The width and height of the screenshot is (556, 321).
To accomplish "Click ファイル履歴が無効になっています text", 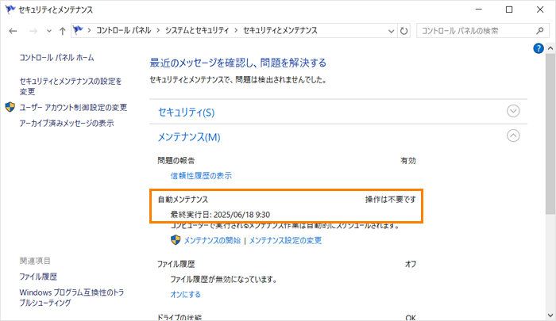I will 224,280.
